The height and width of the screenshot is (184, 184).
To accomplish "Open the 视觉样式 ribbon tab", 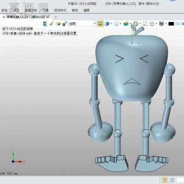I will [x=60, y=10].
